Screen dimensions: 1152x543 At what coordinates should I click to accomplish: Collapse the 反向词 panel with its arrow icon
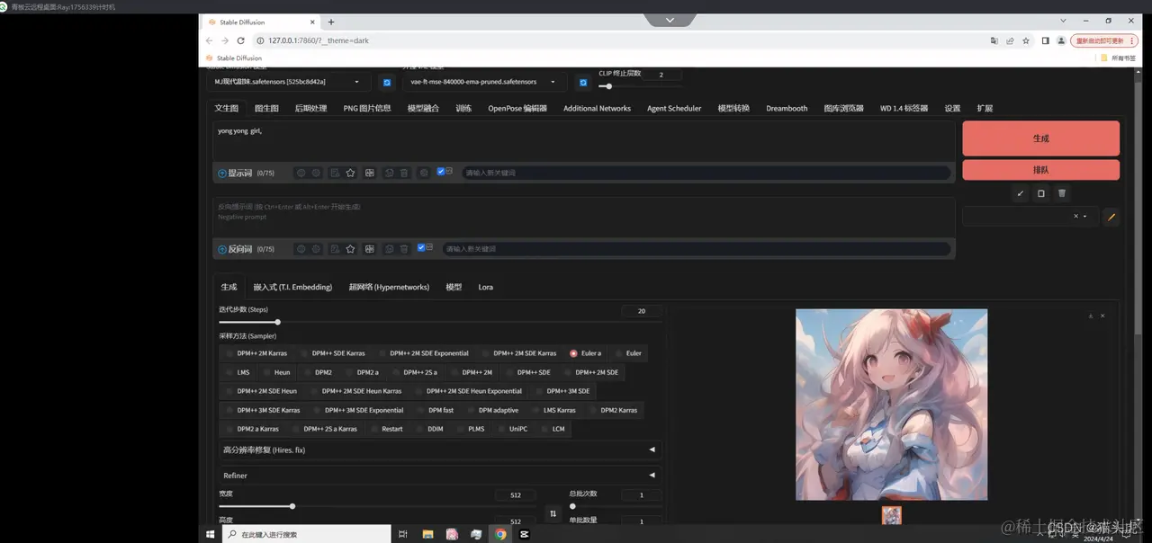[222, 249]
